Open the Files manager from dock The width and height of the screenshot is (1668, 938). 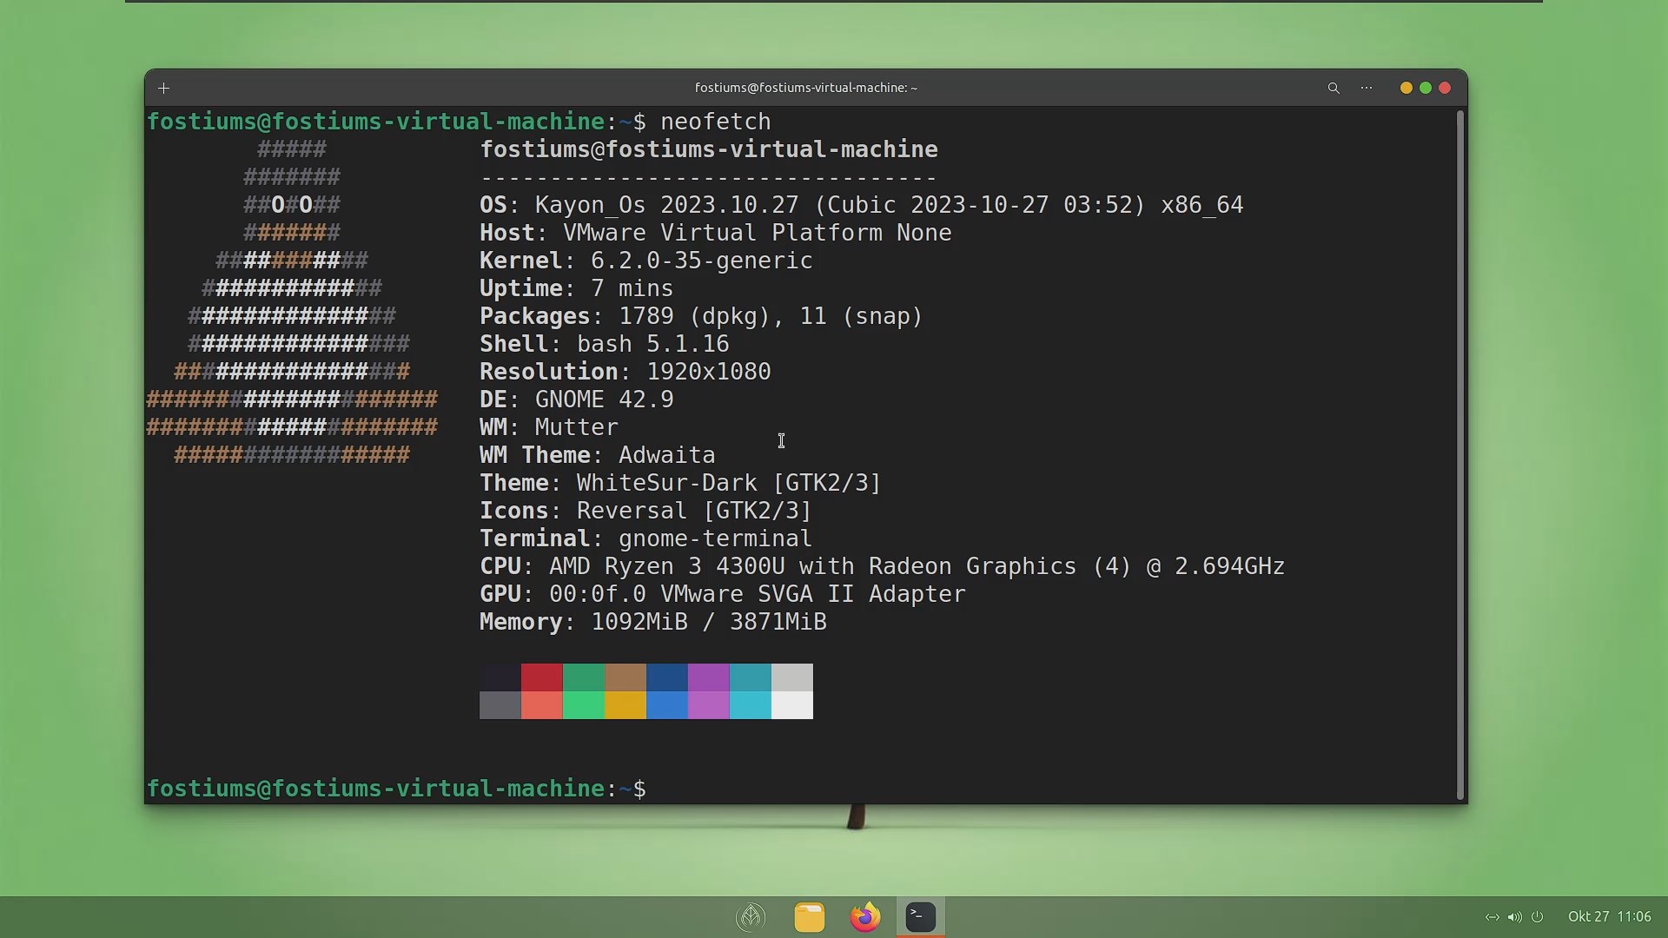(810, 917)
